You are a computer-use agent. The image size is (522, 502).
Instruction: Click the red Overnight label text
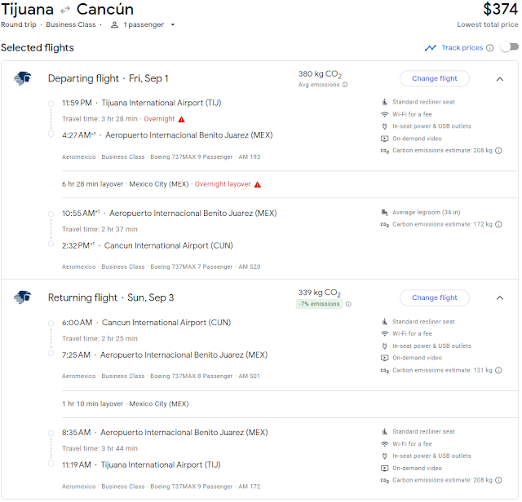click(160, 120)
